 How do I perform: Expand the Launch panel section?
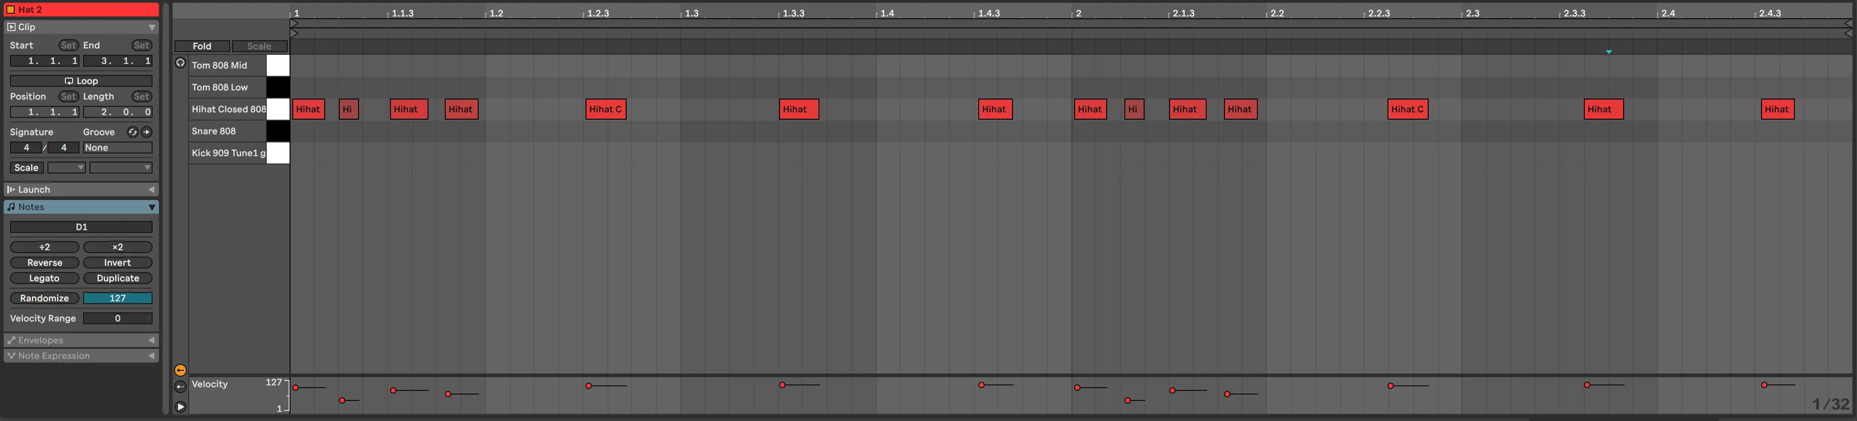tap(151, 189)
